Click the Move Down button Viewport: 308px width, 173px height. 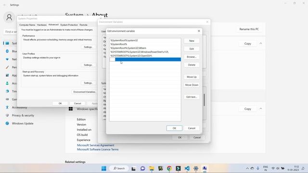(192, 85)
